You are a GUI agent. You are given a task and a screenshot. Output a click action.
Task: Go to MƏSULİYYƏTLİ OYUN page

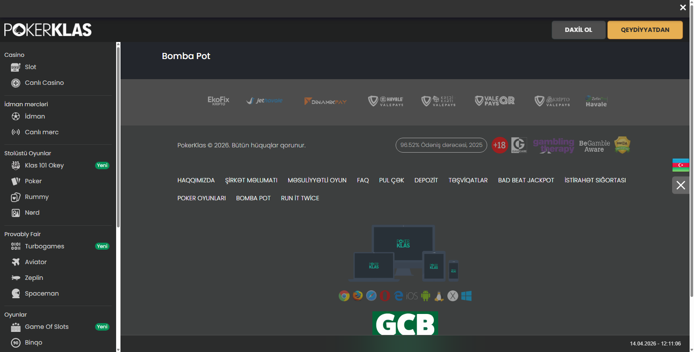(x=317, y=180)
